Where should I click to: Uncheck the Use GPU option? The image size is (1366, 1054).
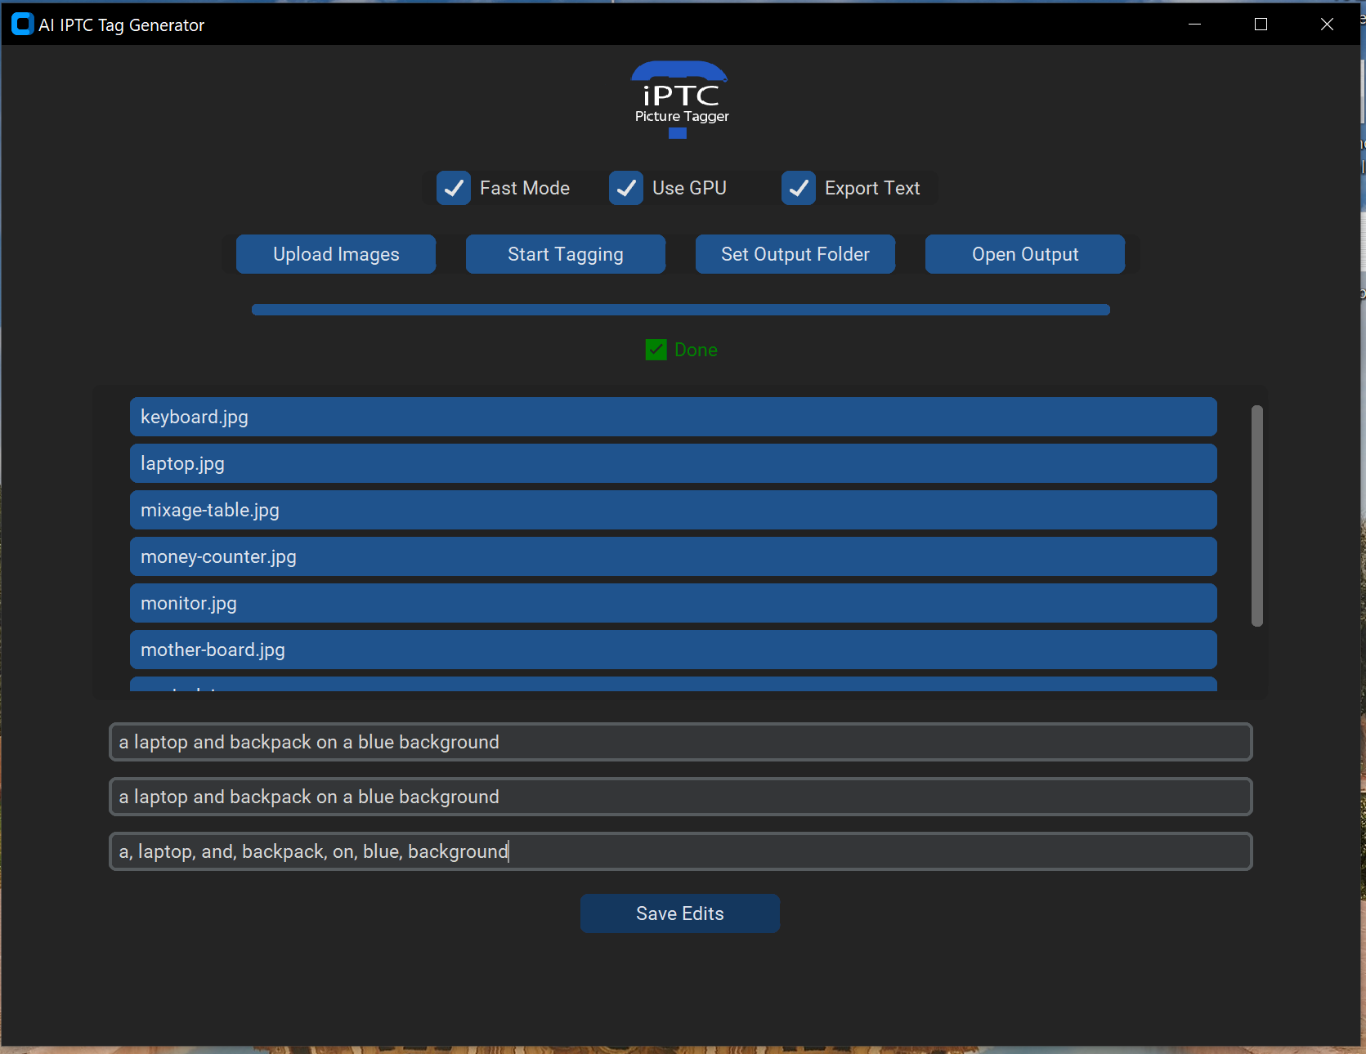tap(626, 188)
